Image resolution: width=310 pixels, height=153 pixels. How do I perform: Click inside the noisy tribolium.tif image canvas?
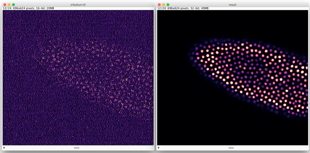click(78, 78)
